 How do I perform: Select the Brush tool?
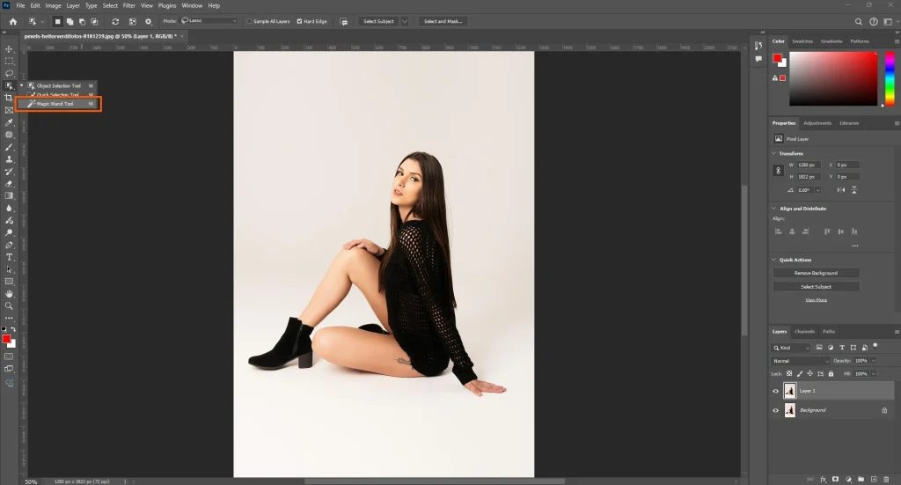[x=9, y=147]
